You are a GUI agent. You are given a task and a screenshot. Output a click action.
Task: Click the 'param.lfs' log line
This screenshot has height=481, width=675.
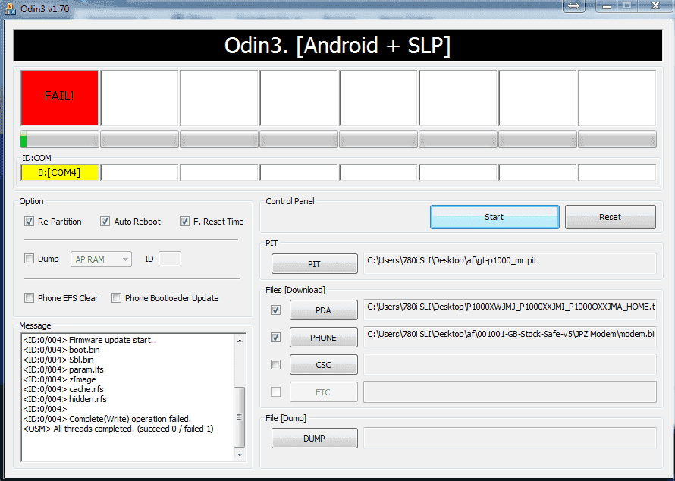(x=63, y=369)
